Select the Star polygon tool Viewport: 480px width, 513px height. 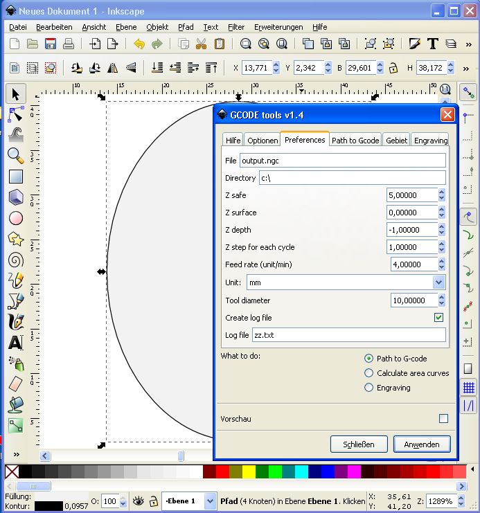[15, 239]
